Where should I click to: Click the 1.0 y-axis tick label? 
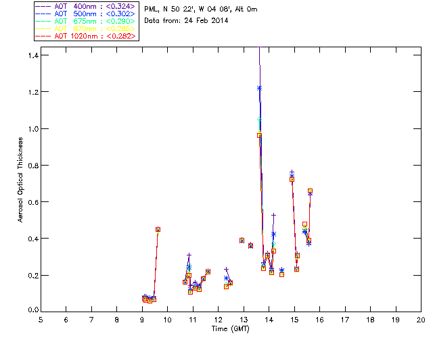pyautogui.click(x=33, y=129)
